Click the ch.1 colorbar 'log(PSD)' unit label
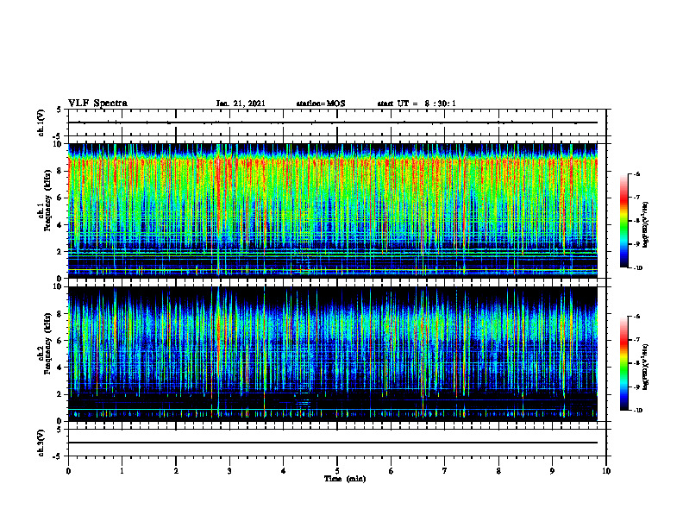Viewport: 683px width, 528px height. point(646,225)
